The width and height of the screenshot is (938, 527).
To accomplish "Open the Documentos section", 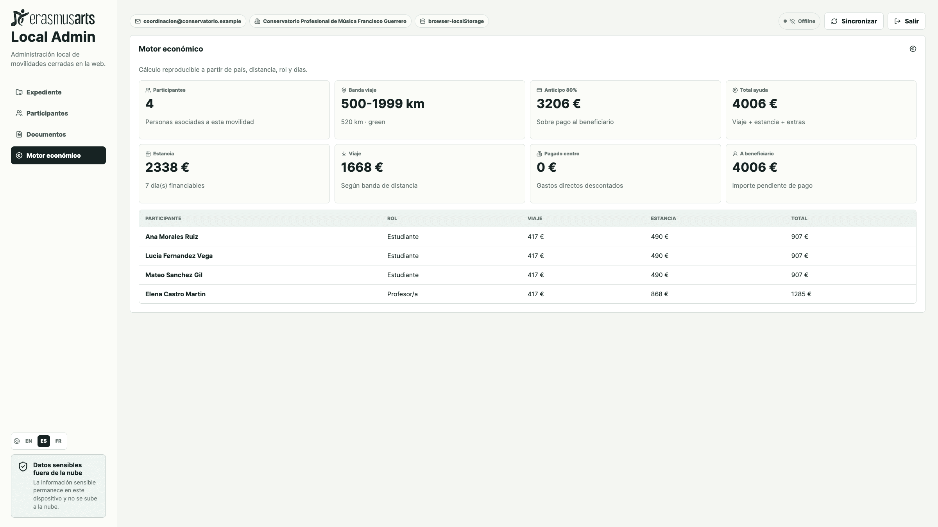I will [58, 134].
